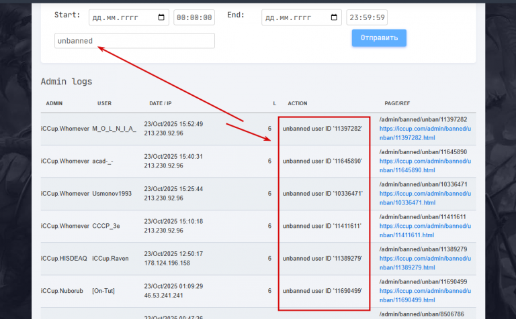516x319 pixels.
Task: Select user name M_O_L_N_I_A_
Action: pyautogui.click(x=114, y=129)
